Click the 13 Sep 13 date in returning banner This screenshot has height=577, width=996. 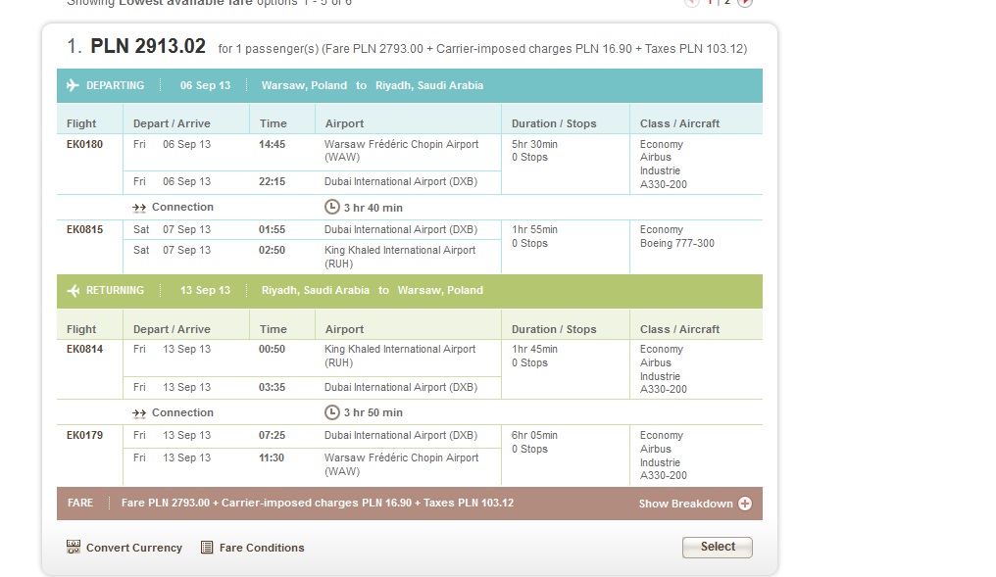[x=205, y=290]
